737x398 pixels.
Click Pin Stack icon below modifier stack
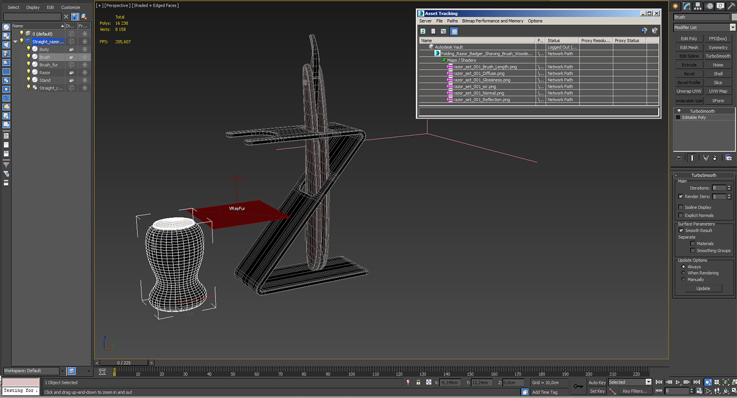pyautogui.click(x=678, y=158)
